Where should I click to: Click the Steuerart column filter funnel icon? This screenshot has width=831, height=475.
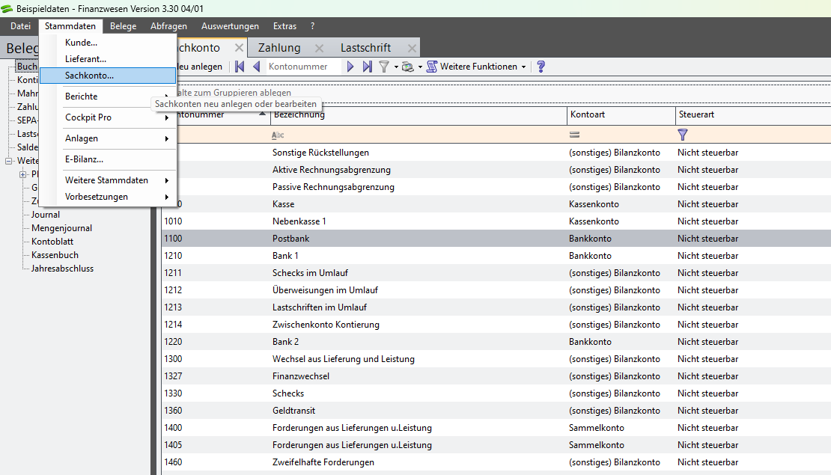click(682, 135)
